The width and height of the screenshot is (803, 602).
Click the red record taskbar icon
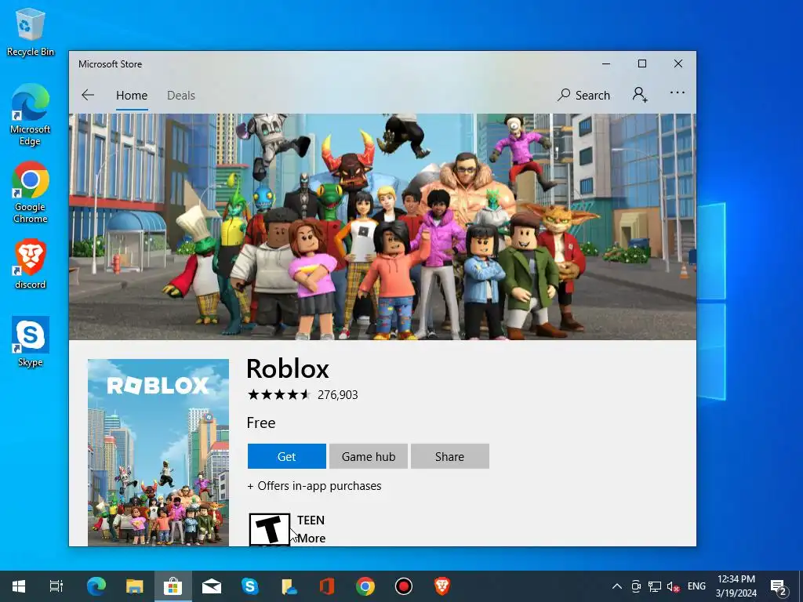(x=404, y=586)
